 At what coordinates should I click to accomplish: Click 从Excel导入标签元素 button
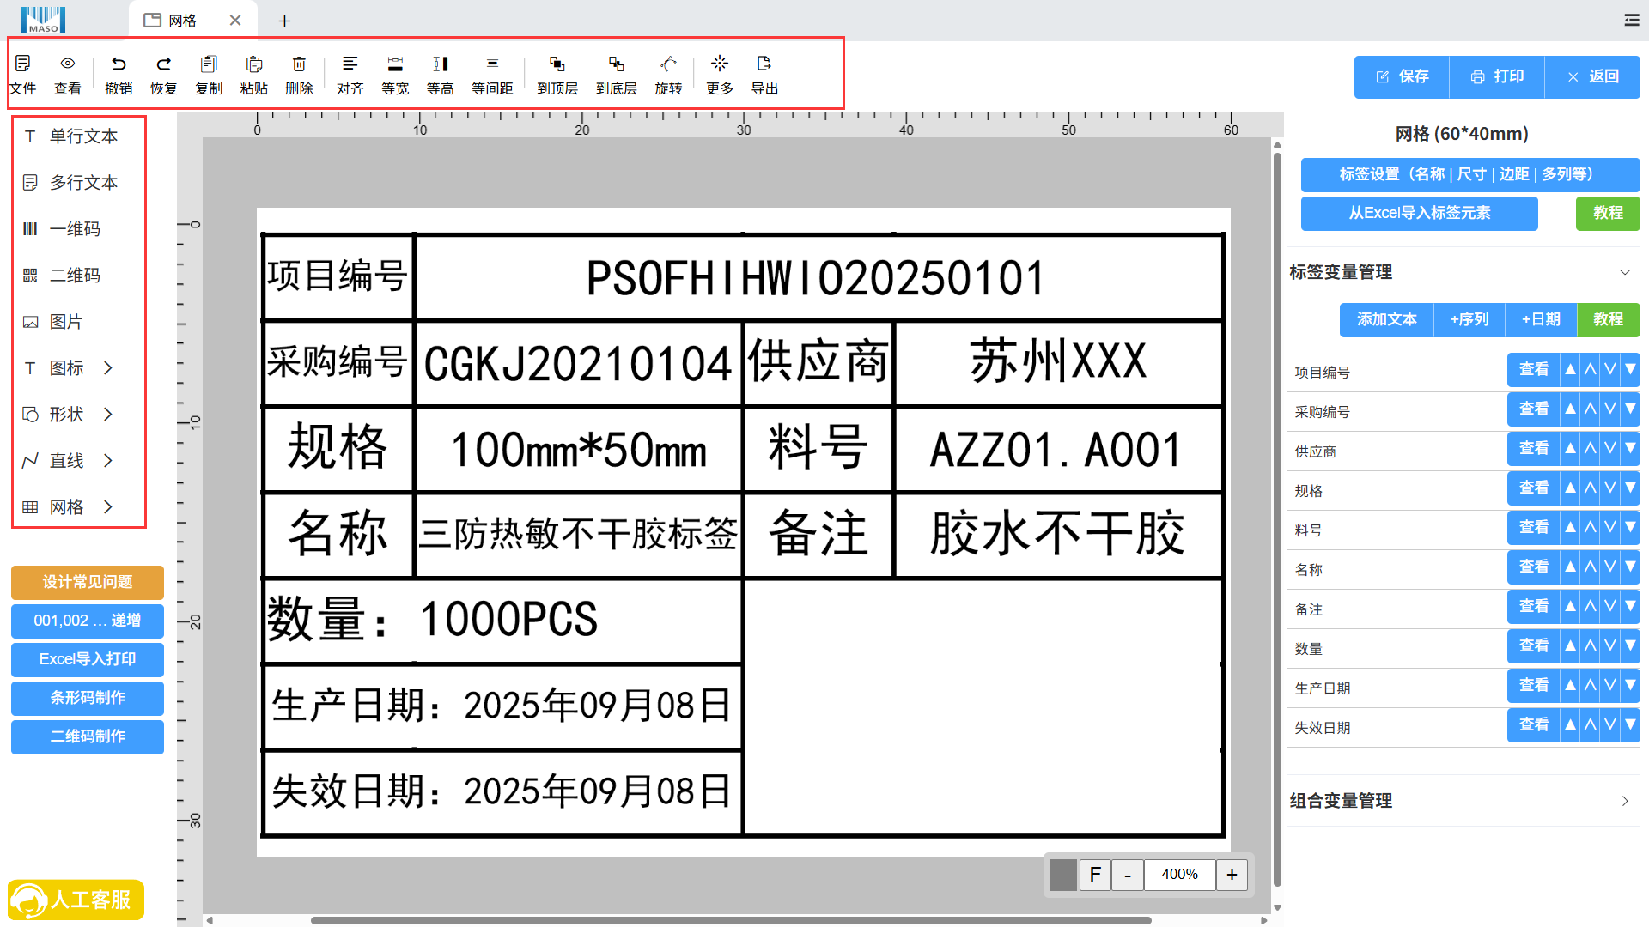pos(1419,213)
